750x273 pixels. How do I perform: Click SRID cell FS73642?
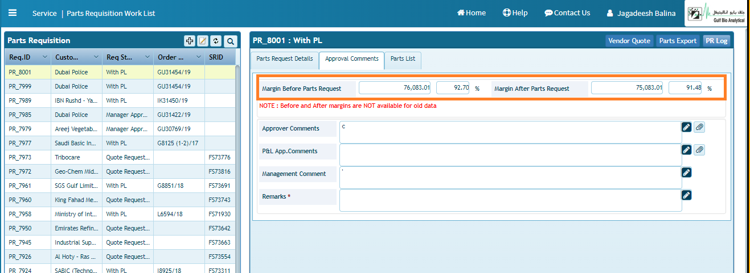click(220, 228)
